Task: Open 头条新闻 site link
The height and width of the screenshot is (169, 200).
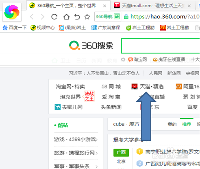Action: (x=111, y=107)
